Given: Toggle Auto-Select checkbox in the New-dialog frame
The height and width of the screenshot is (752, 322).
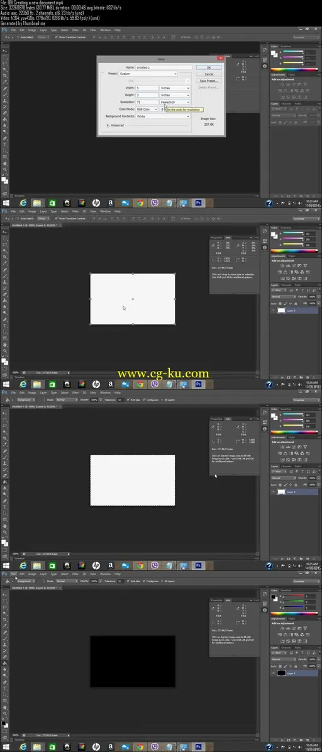Looking at the screenshot, I should pos(18,37).
